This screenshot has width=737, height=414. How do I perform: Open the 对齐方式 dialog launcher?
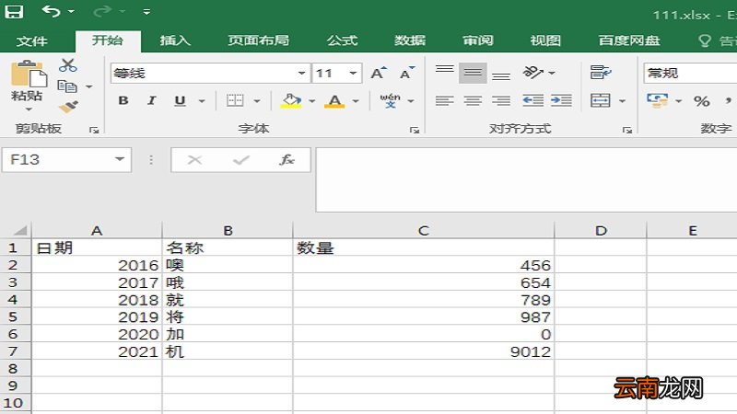click(627, 130)
